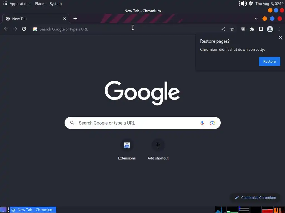
Task: Click the Google icon in the address bar
Action: pos(35,29)
